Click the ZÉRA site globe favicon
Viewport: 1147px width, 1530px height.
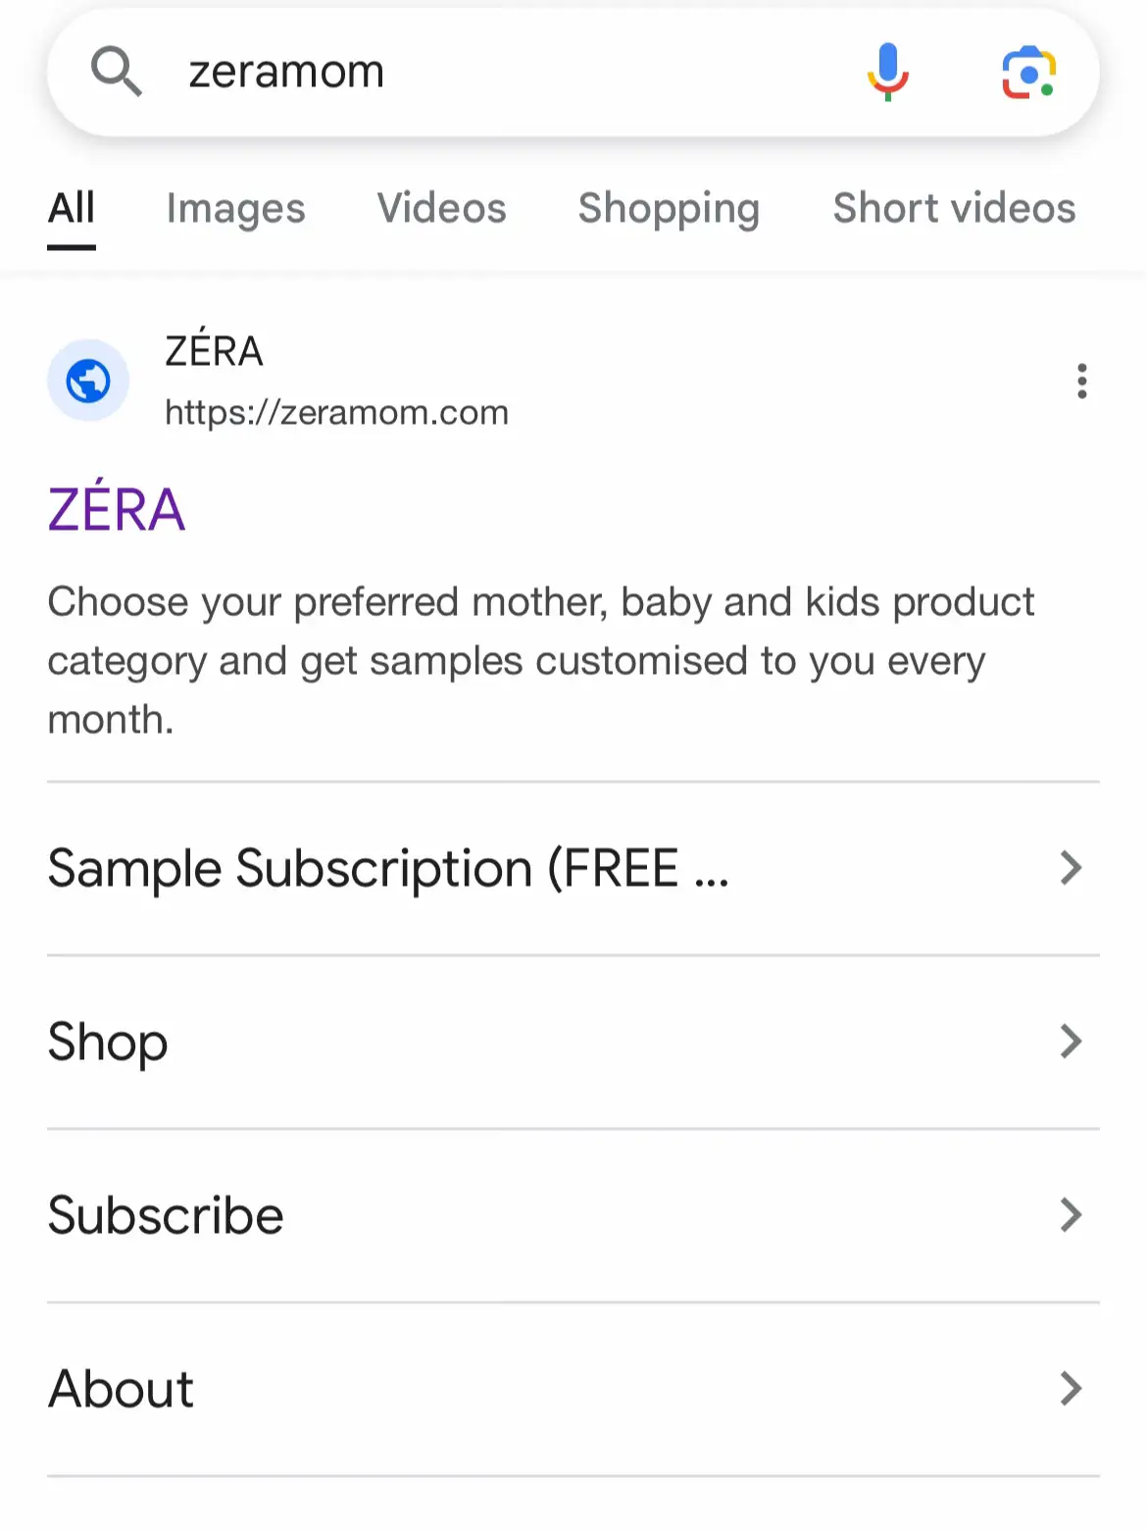click(88, 381)
